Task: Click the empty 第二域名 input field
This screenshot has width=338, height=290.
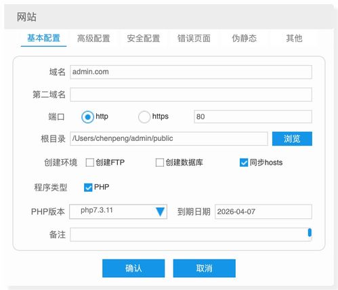Action: (x=191, y=94)
